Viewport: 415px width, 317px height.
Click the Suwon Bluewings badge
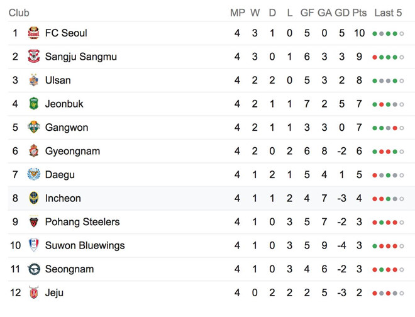coord(34,245)
